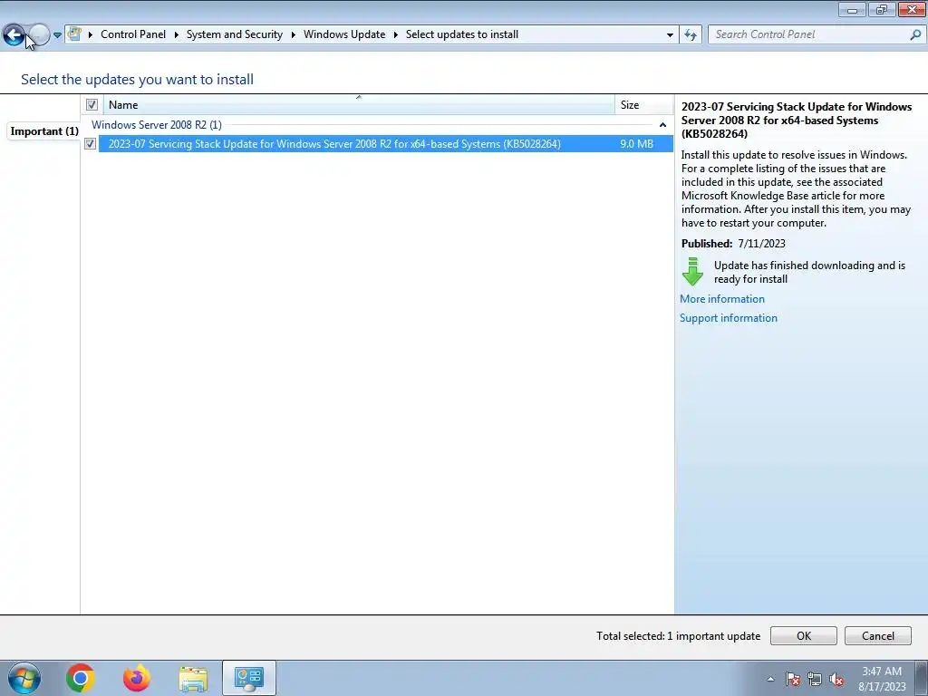Screen dimensions: 928x696
Task: Expand the arrow after System and Security
Action: pos(293,35)
